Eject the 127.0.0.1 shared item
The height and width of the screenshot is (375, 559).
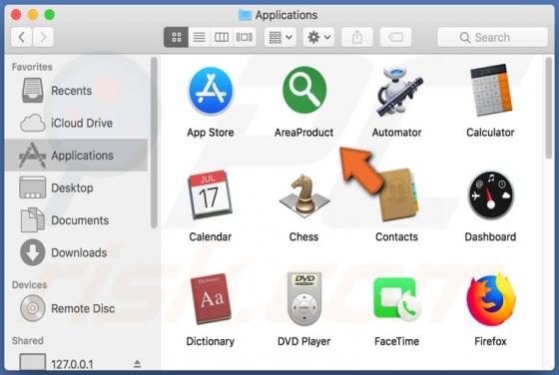point(138,364)
